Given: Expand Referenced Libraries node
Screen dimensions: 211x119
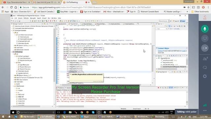Looking at the screenshot, I should [x=14, y=50].
